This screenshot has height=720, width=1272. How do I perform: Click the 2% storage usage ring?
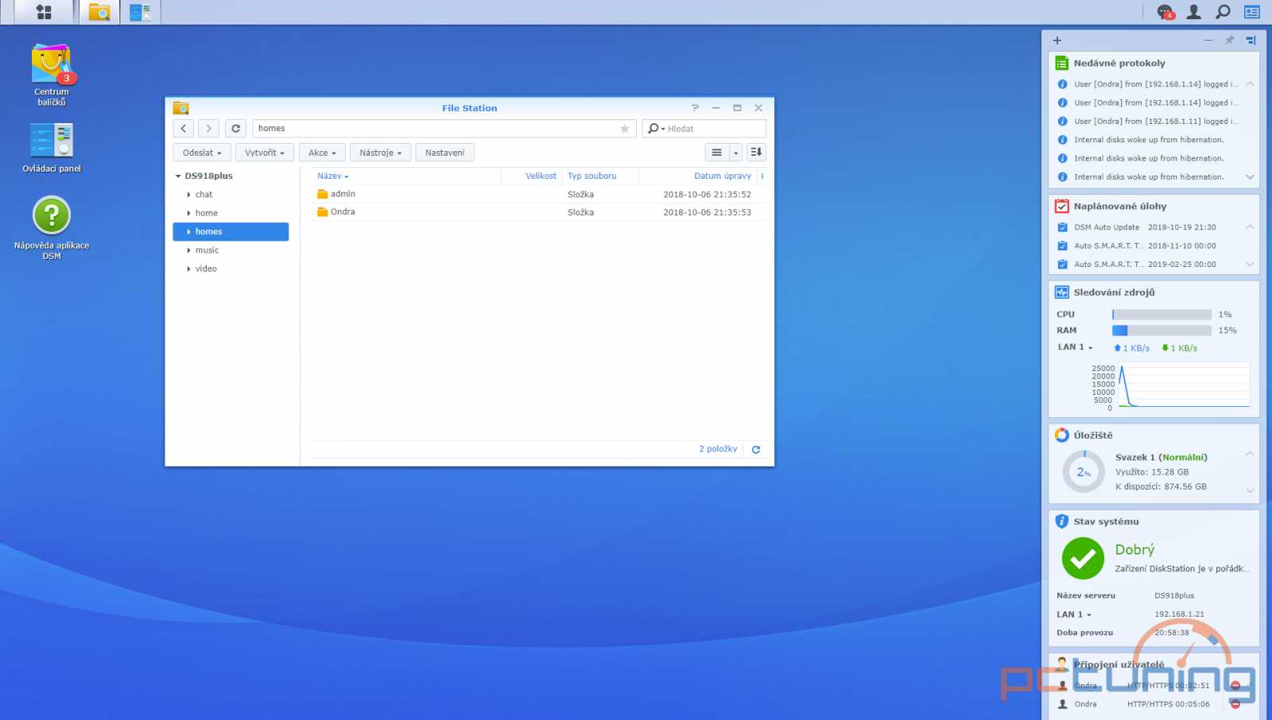[x=1084, y=472]
